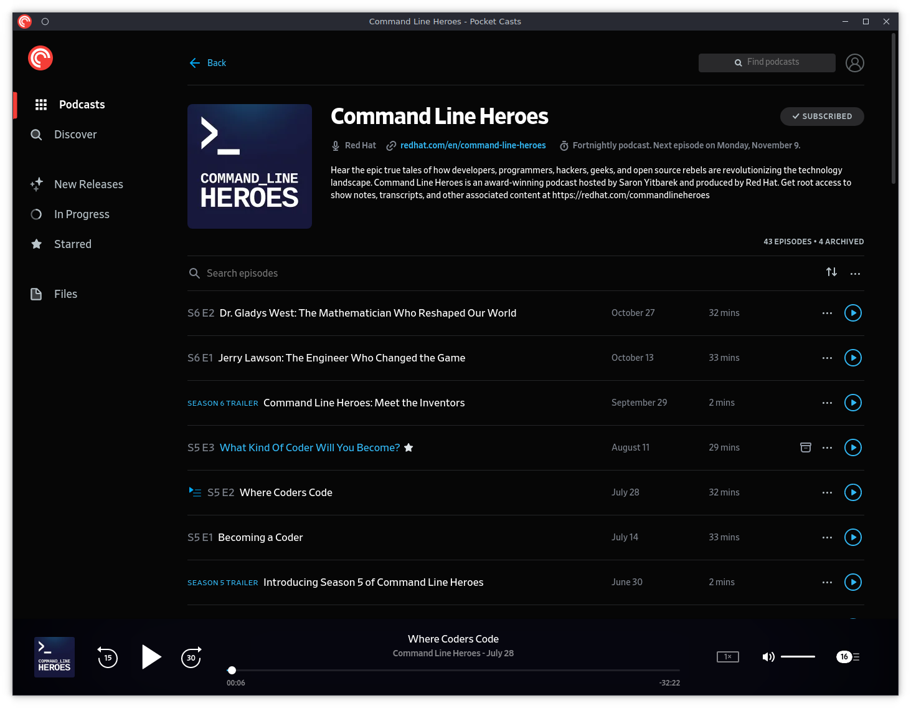Skip forward 30 seconds
Screen dimensions: 911x708
[x=191, y=658]
